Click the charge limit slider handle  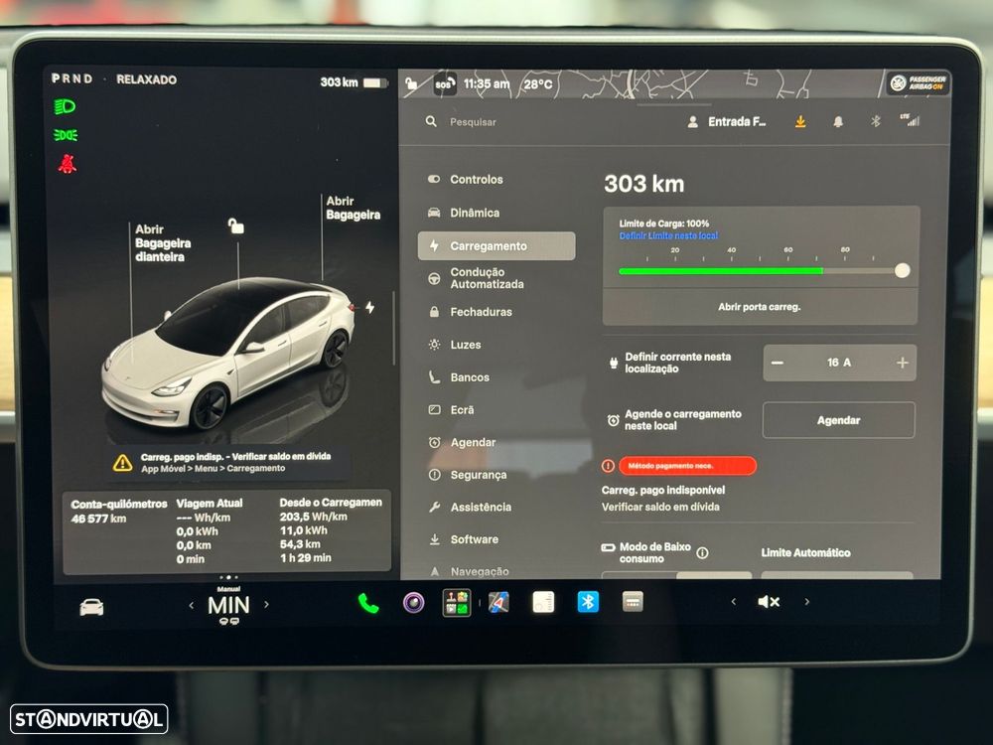pos(902,270)
